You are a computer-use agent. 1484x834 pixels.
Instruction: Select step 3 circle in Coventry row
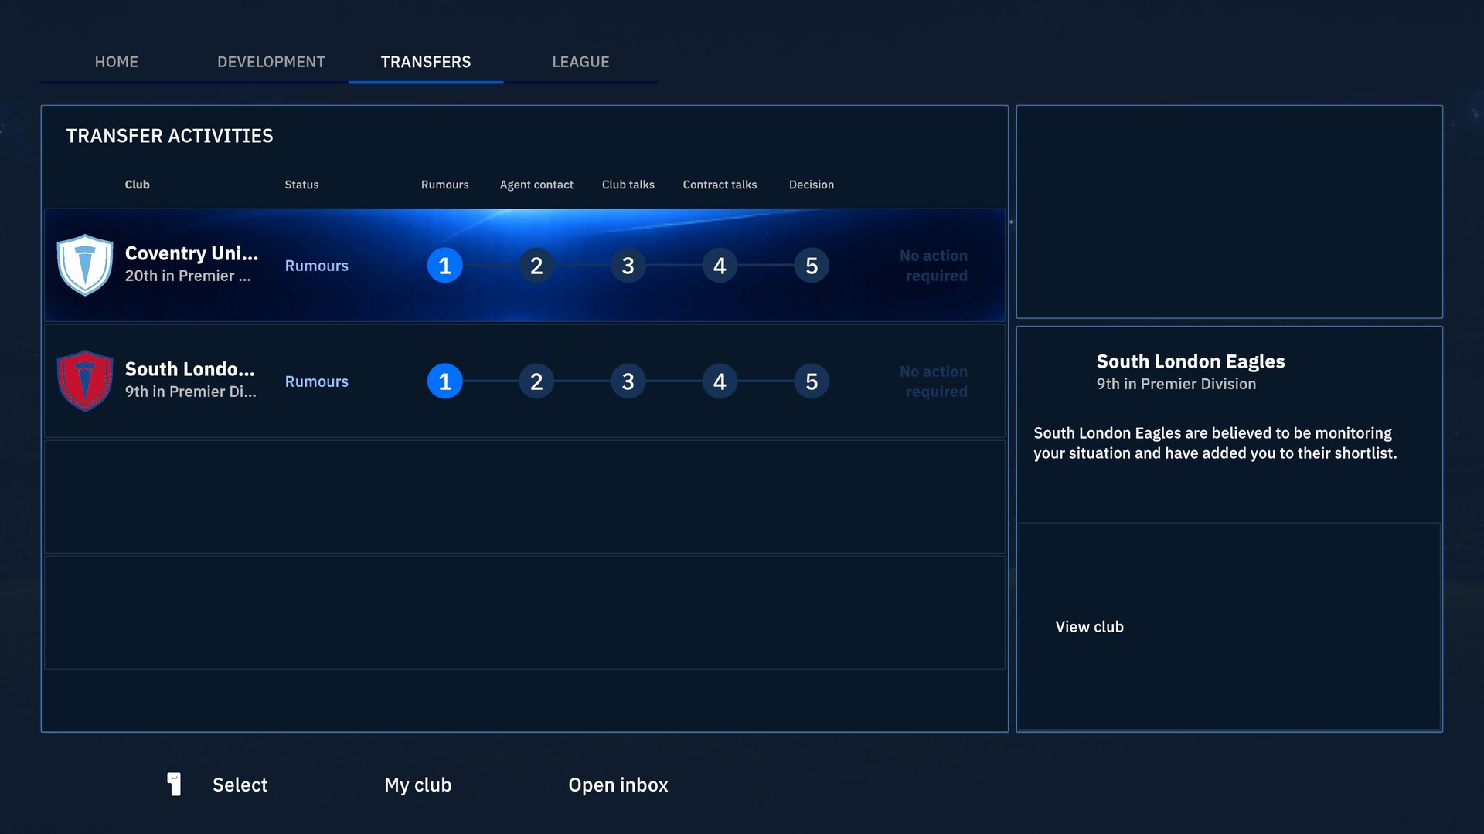[x=628, y=266]
